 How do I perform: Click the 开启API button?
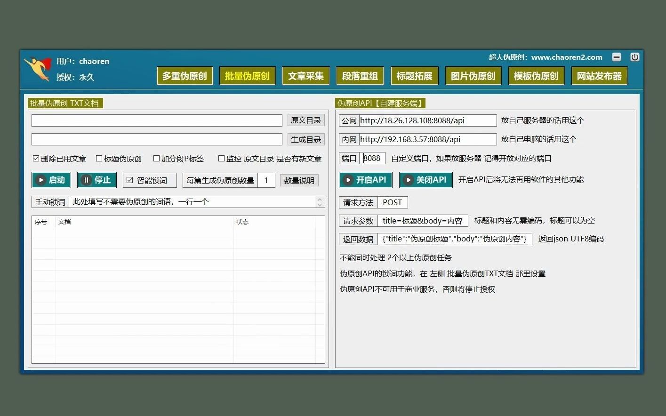click(x=366, y=180)
